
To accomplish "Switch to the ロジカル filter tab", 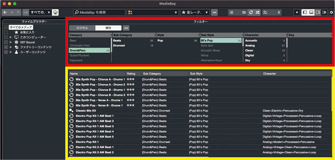I will click(82, 28).
